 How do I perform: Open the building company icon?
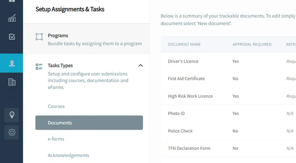12,82
